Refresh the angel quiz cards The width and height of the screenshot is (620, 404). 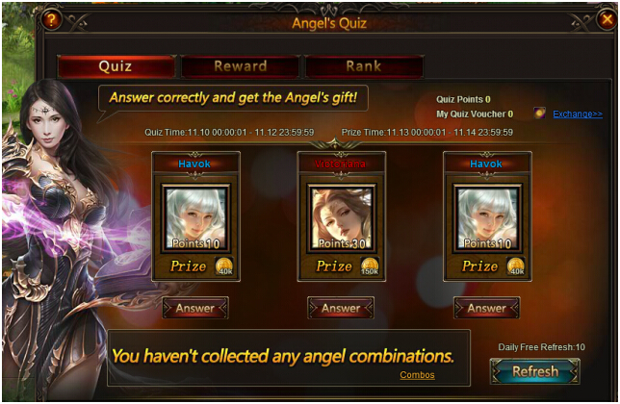tap(535, 371)
